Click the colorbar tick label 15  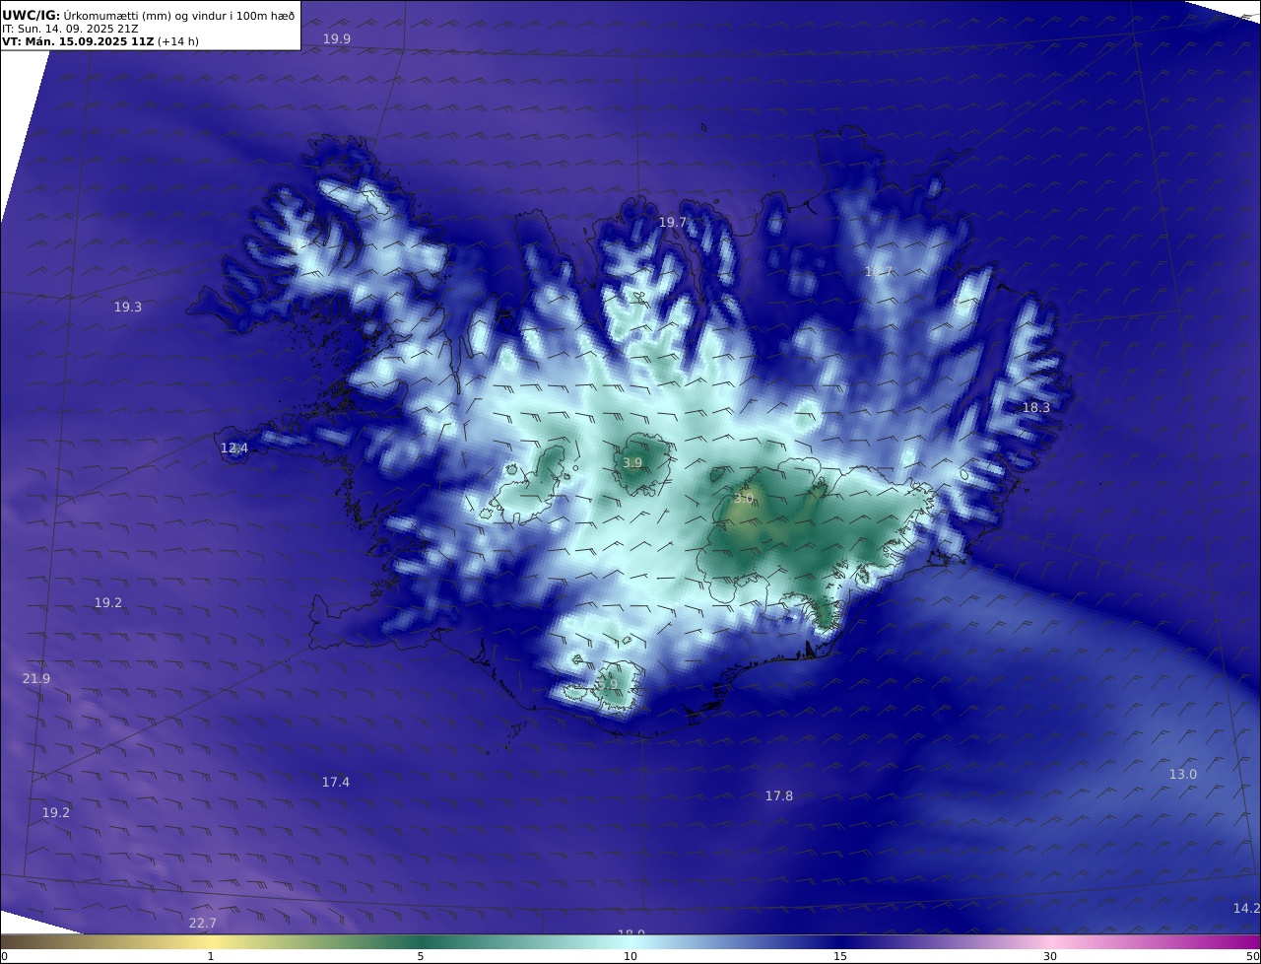[840, 956]
